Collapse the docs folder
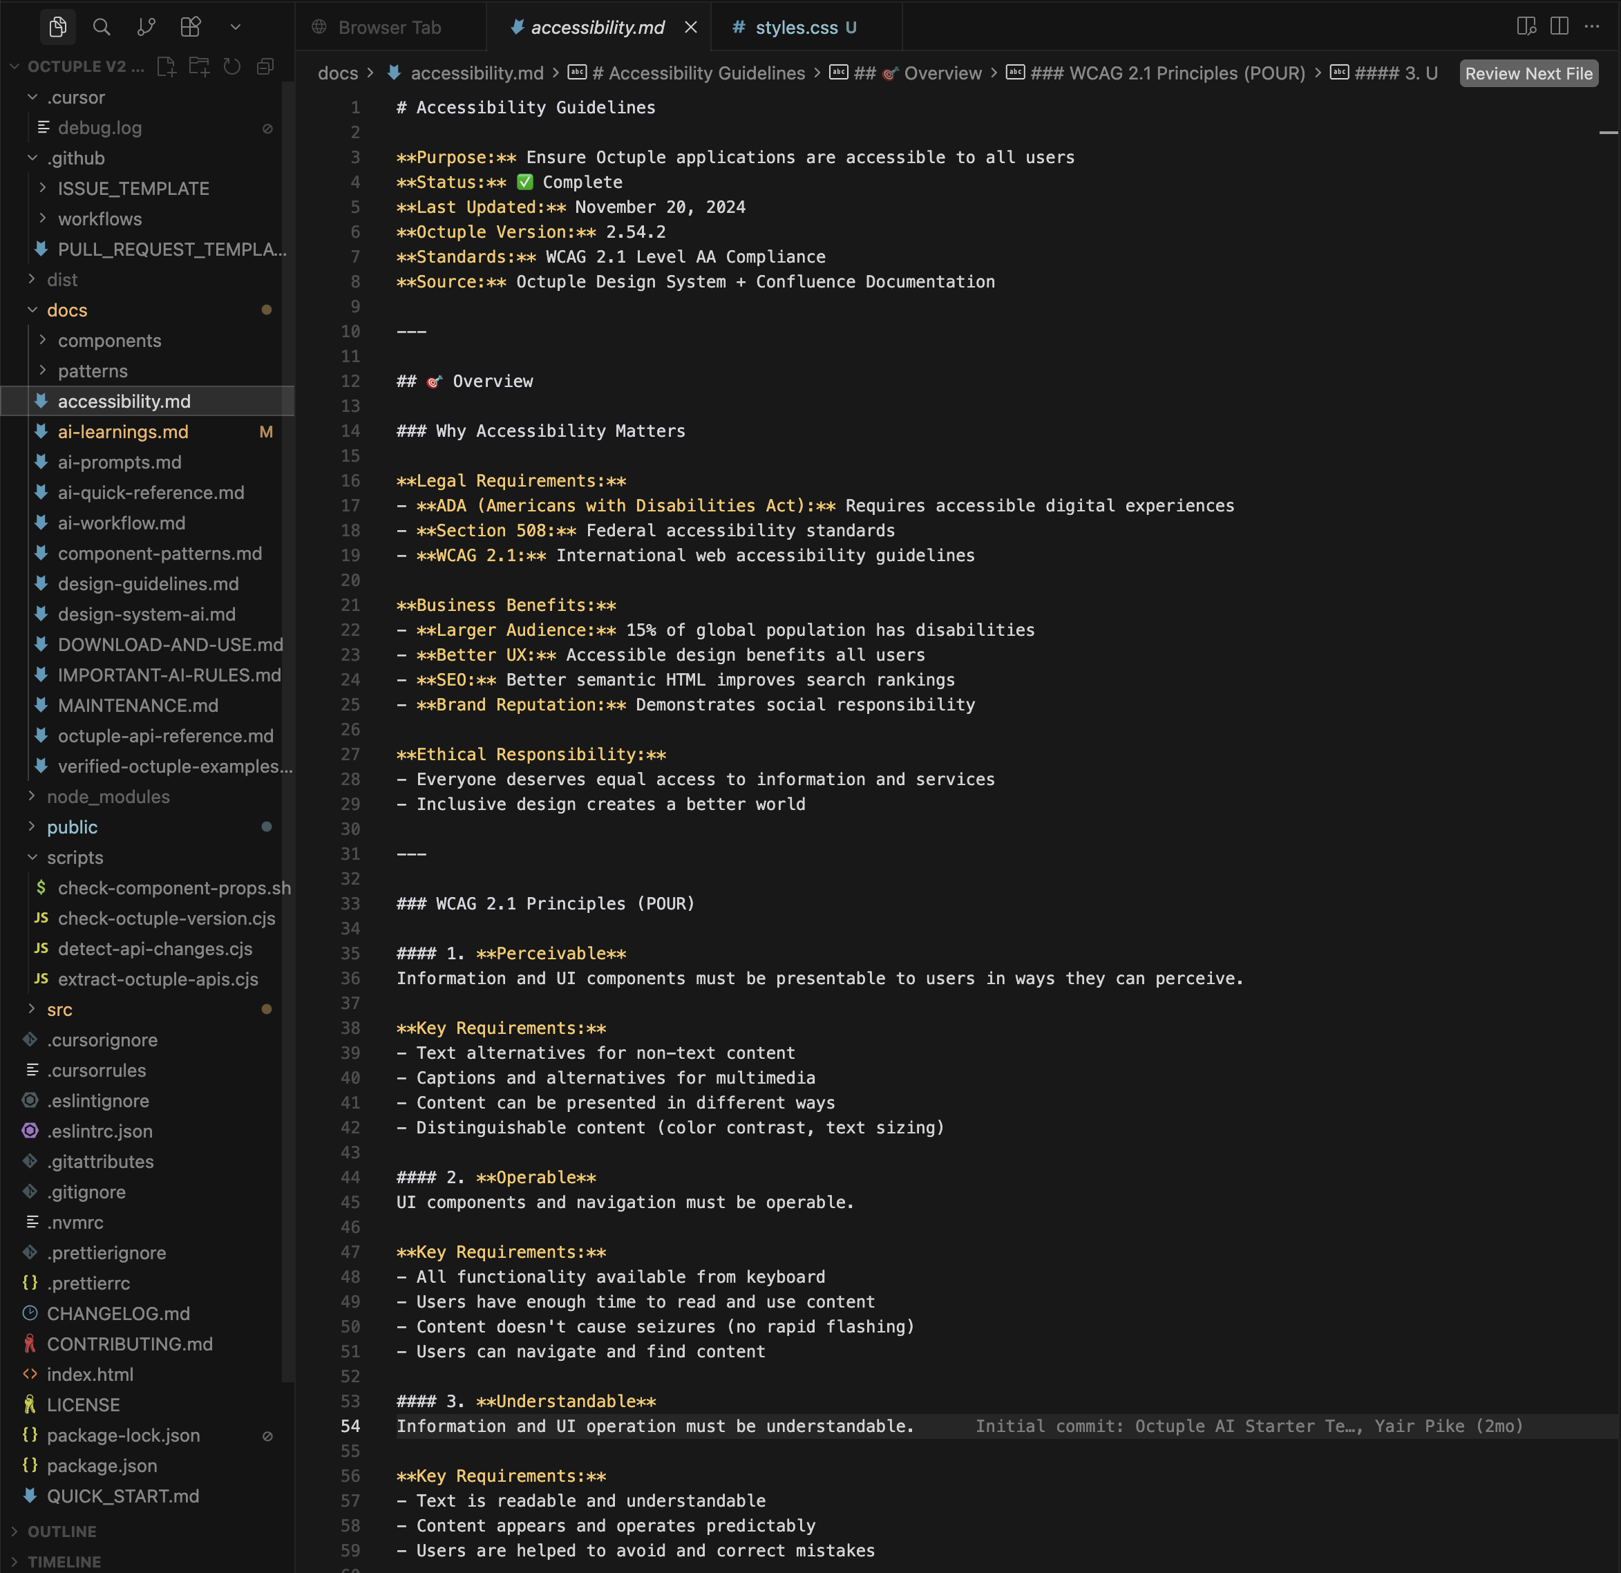Image resolution: width=1621 pixels, height=1573 pixels. pos(66,310)
